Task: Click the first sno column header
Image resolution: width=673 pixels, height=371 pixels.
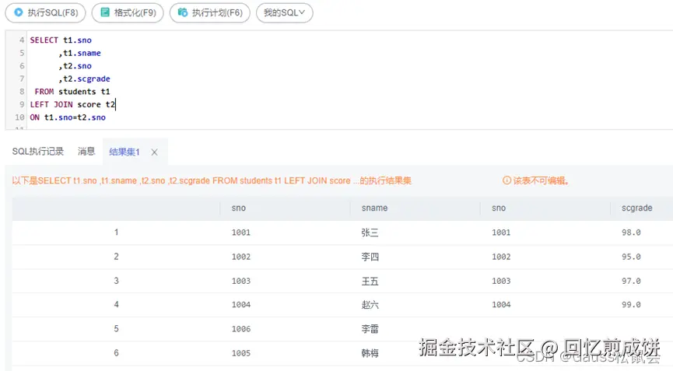Action: tap(239, 208)
